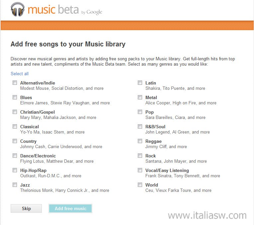Screen dimensions: 254x225
Task: Enable the Hip-Hop/Rap checkbox
Action: pyautogui.click(x=15, y=170)
